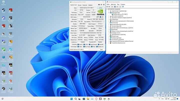Click the Lookup button in GPU-Z

[100, 8]
